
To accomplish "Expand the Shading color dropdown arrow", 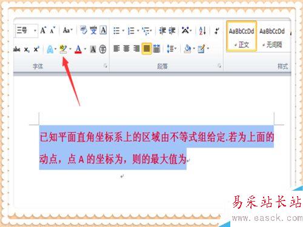I will [194, 48].
